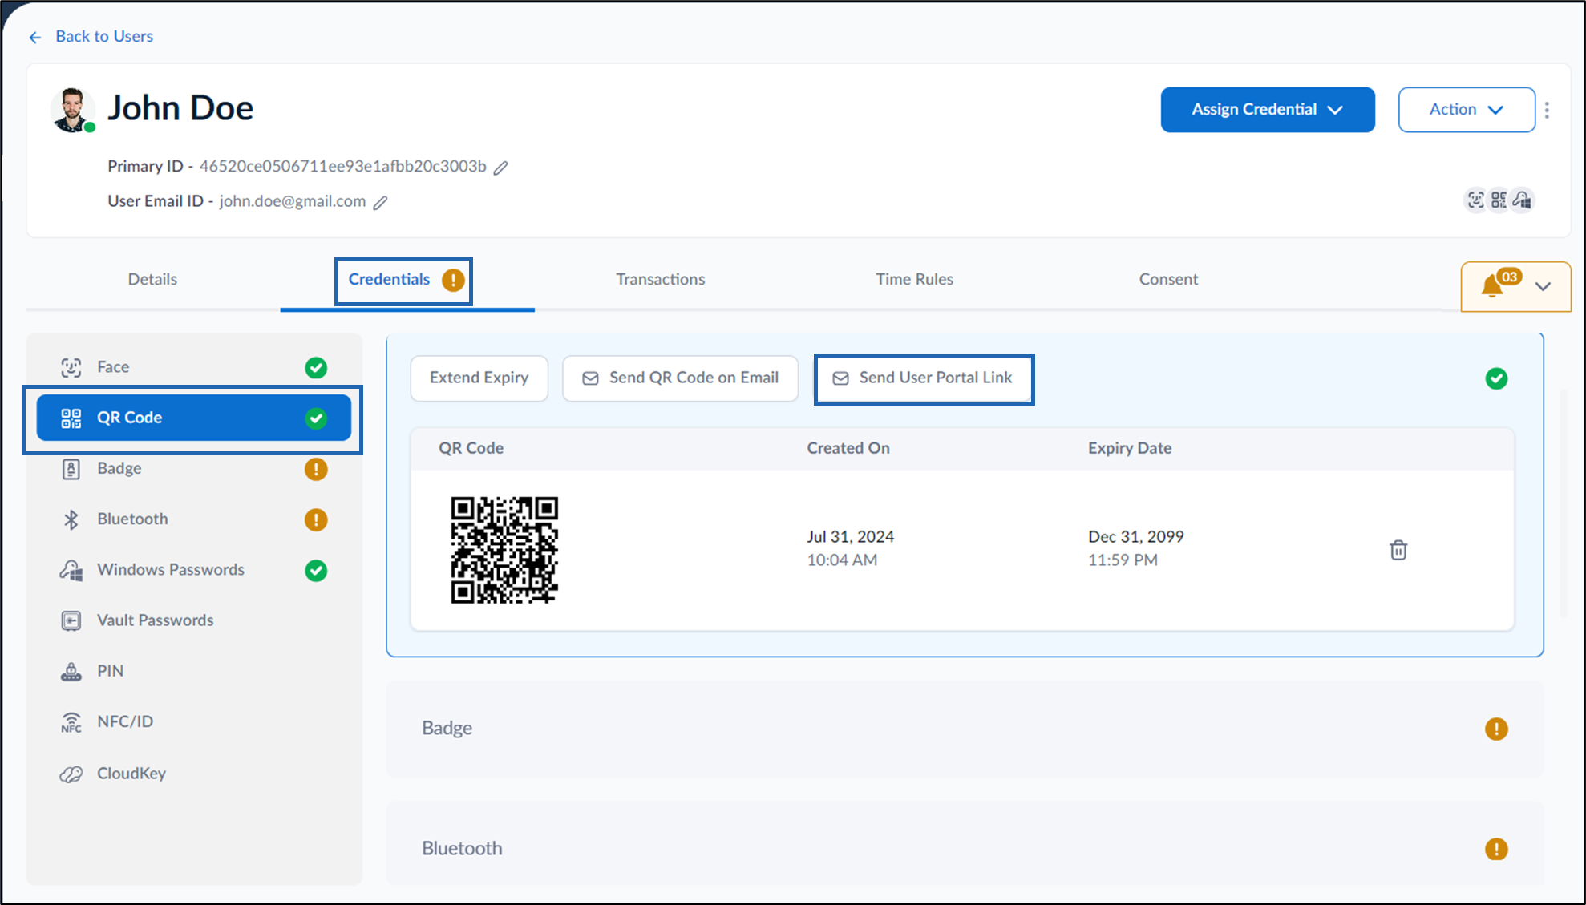Edit Primary ID with pencil icon

click(500, 168)
